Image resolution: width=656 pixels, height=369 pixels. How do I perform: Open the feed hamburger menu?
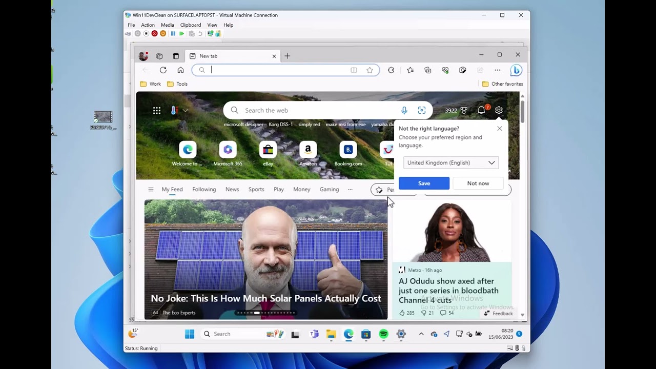pos(151,190)
